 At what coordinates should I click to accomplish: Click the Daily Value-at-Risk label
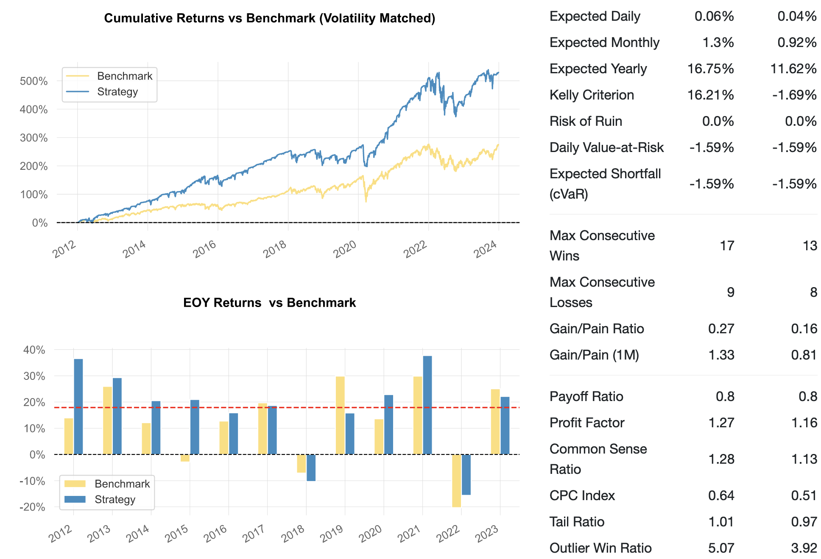[x=606, y=147]
